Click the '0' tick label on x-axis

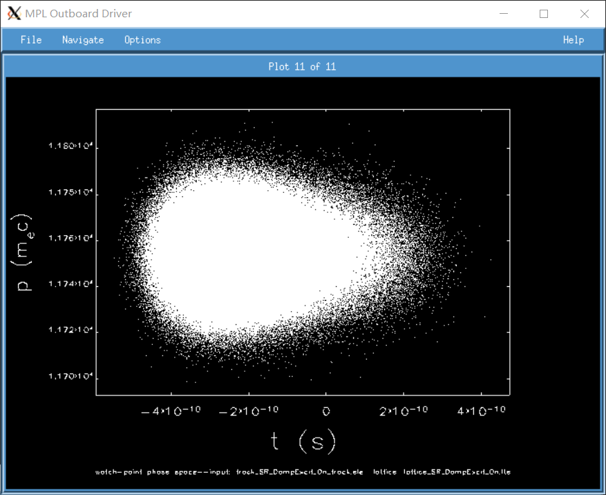326,411
